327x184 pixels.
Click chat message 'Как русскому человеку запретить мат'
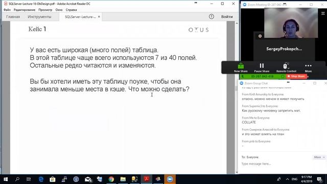click(271, 110)
